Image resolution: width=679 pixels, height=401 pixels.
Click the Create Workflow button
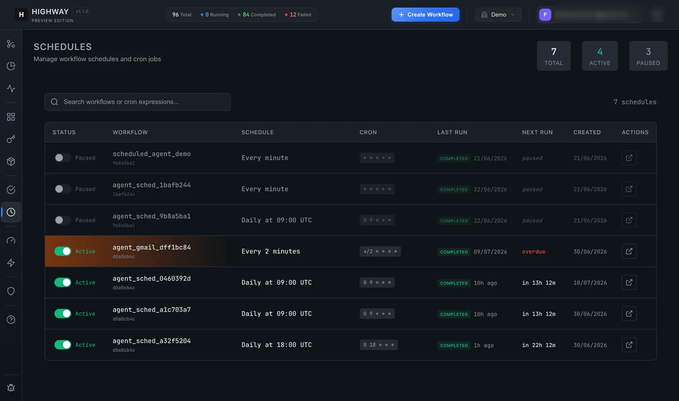pos(425,14)
